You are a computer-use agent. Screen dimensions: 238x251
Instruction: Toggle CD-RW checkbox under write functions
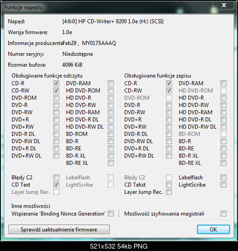point(169,90)
